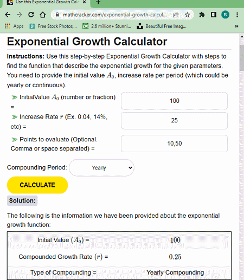The image size is (244, 280).
Task: Open Chrome three-dot menu
Action: point(237,15)
